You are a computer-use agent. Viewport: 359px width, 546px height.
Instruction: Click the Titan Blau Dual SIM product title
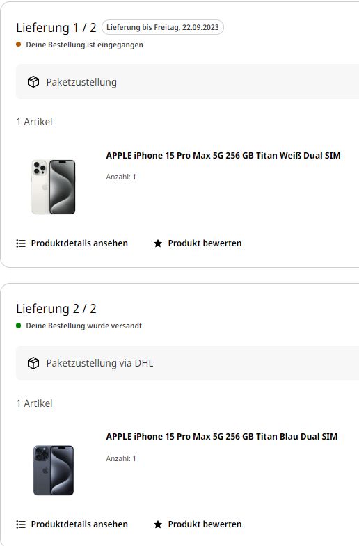pyautogui.click(x=222, y=437)
